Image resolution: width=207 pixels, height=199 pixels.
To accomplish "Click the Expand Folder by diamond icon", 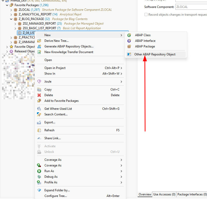I will click(39, 190).
